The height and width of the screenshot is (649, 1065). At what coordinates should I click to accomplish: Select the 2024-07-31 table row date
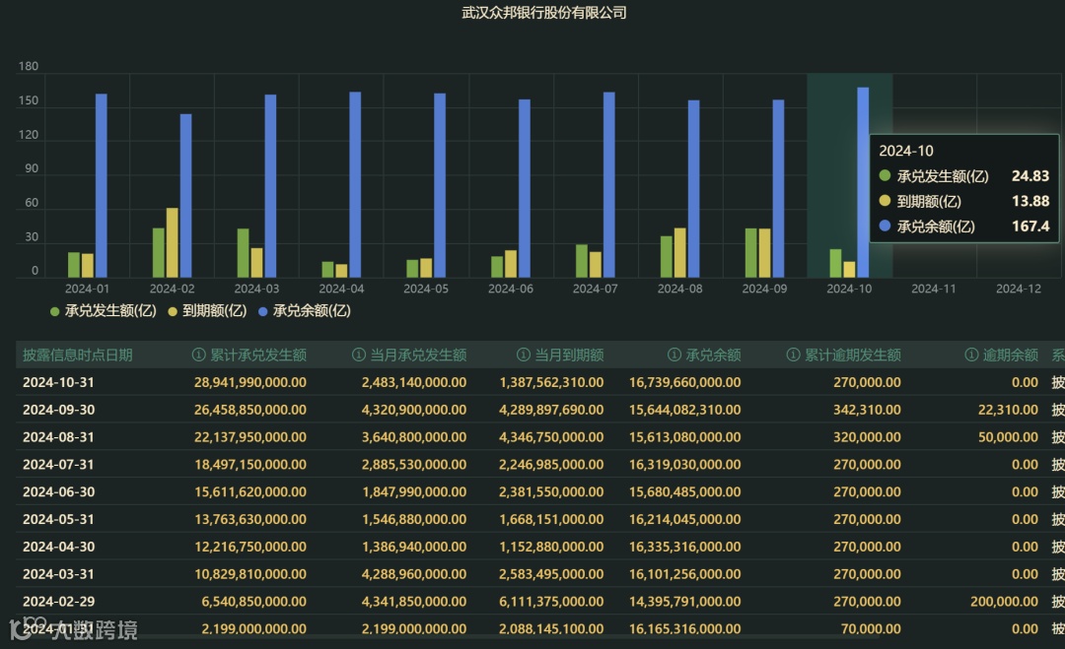click(58, 465)
